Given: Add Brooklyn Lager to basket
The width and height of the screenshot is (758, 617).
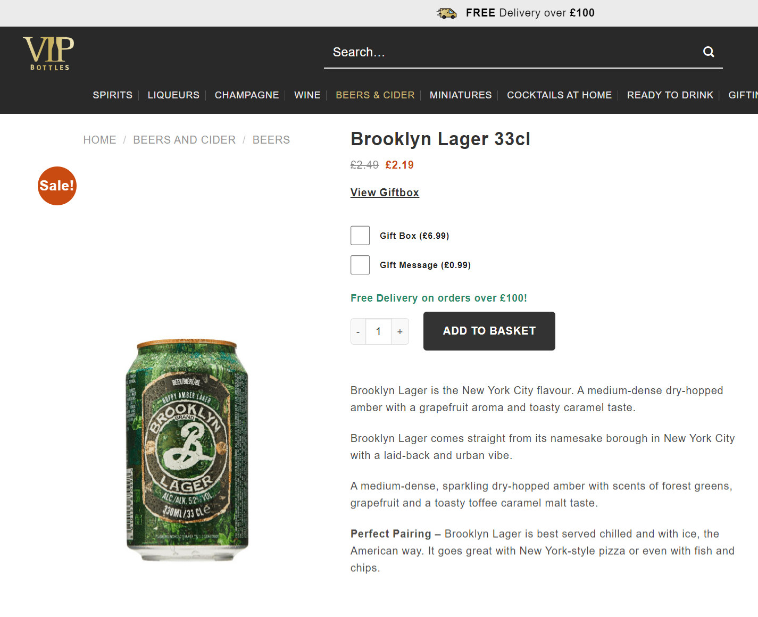Looking at the screenshot, I should (489, 331).
